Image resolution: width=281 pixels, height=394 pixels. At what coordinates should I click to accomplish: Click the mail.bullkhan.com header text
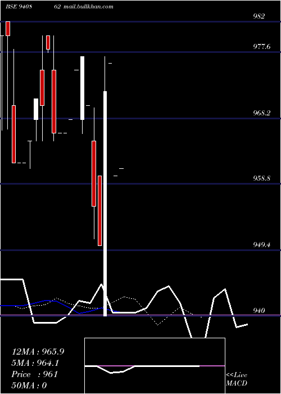click(88, 7)
